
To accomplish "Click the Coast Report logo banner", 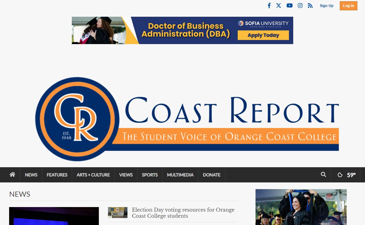I will (187, 119).
